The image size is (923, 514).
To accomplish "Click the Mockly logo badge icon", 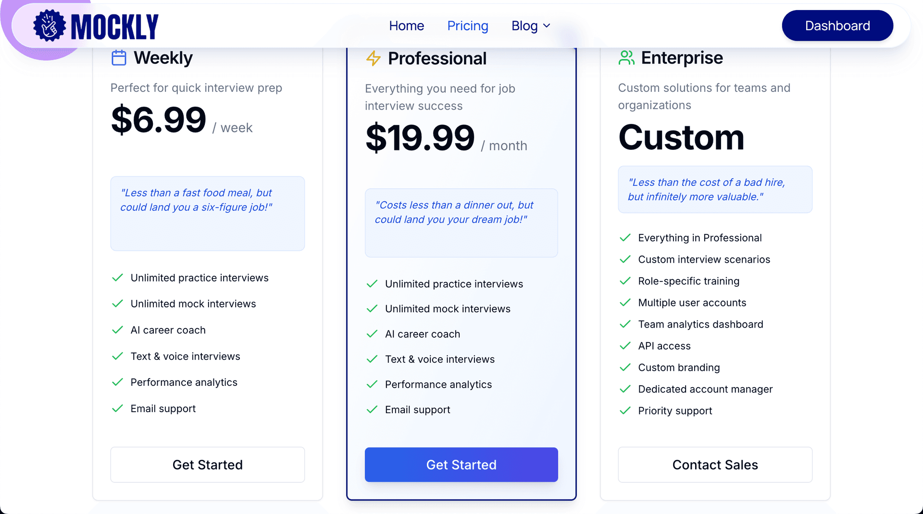I will pos(49,26).
